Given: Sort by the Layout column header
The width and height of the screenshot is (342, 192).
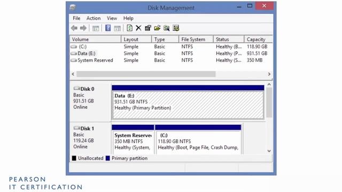Looking at the screenshot, I should coord(136,39).
